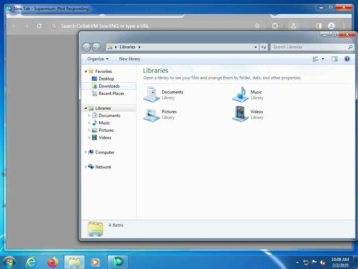Viewport: 358px width, 269px height.
Task: Open Supermium experiments flask icon
Action: 293,26
